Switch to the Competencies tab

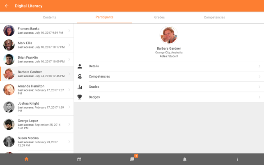[x=214, y=17]
